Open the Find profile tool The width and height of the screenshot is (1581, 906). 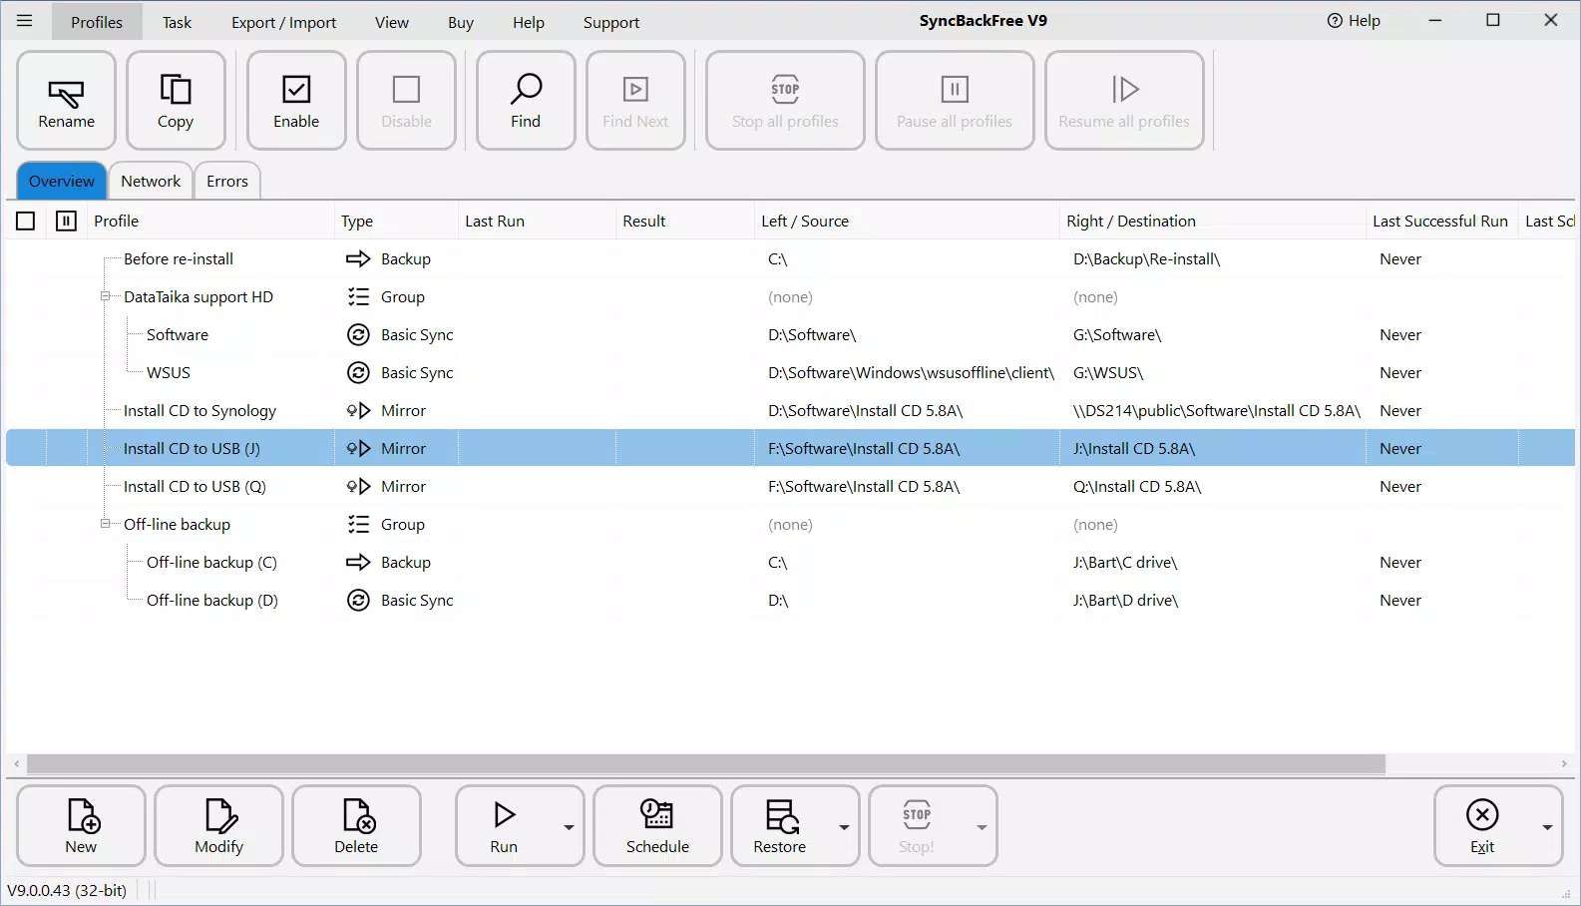pyautogui.click(x=526, y=101)
